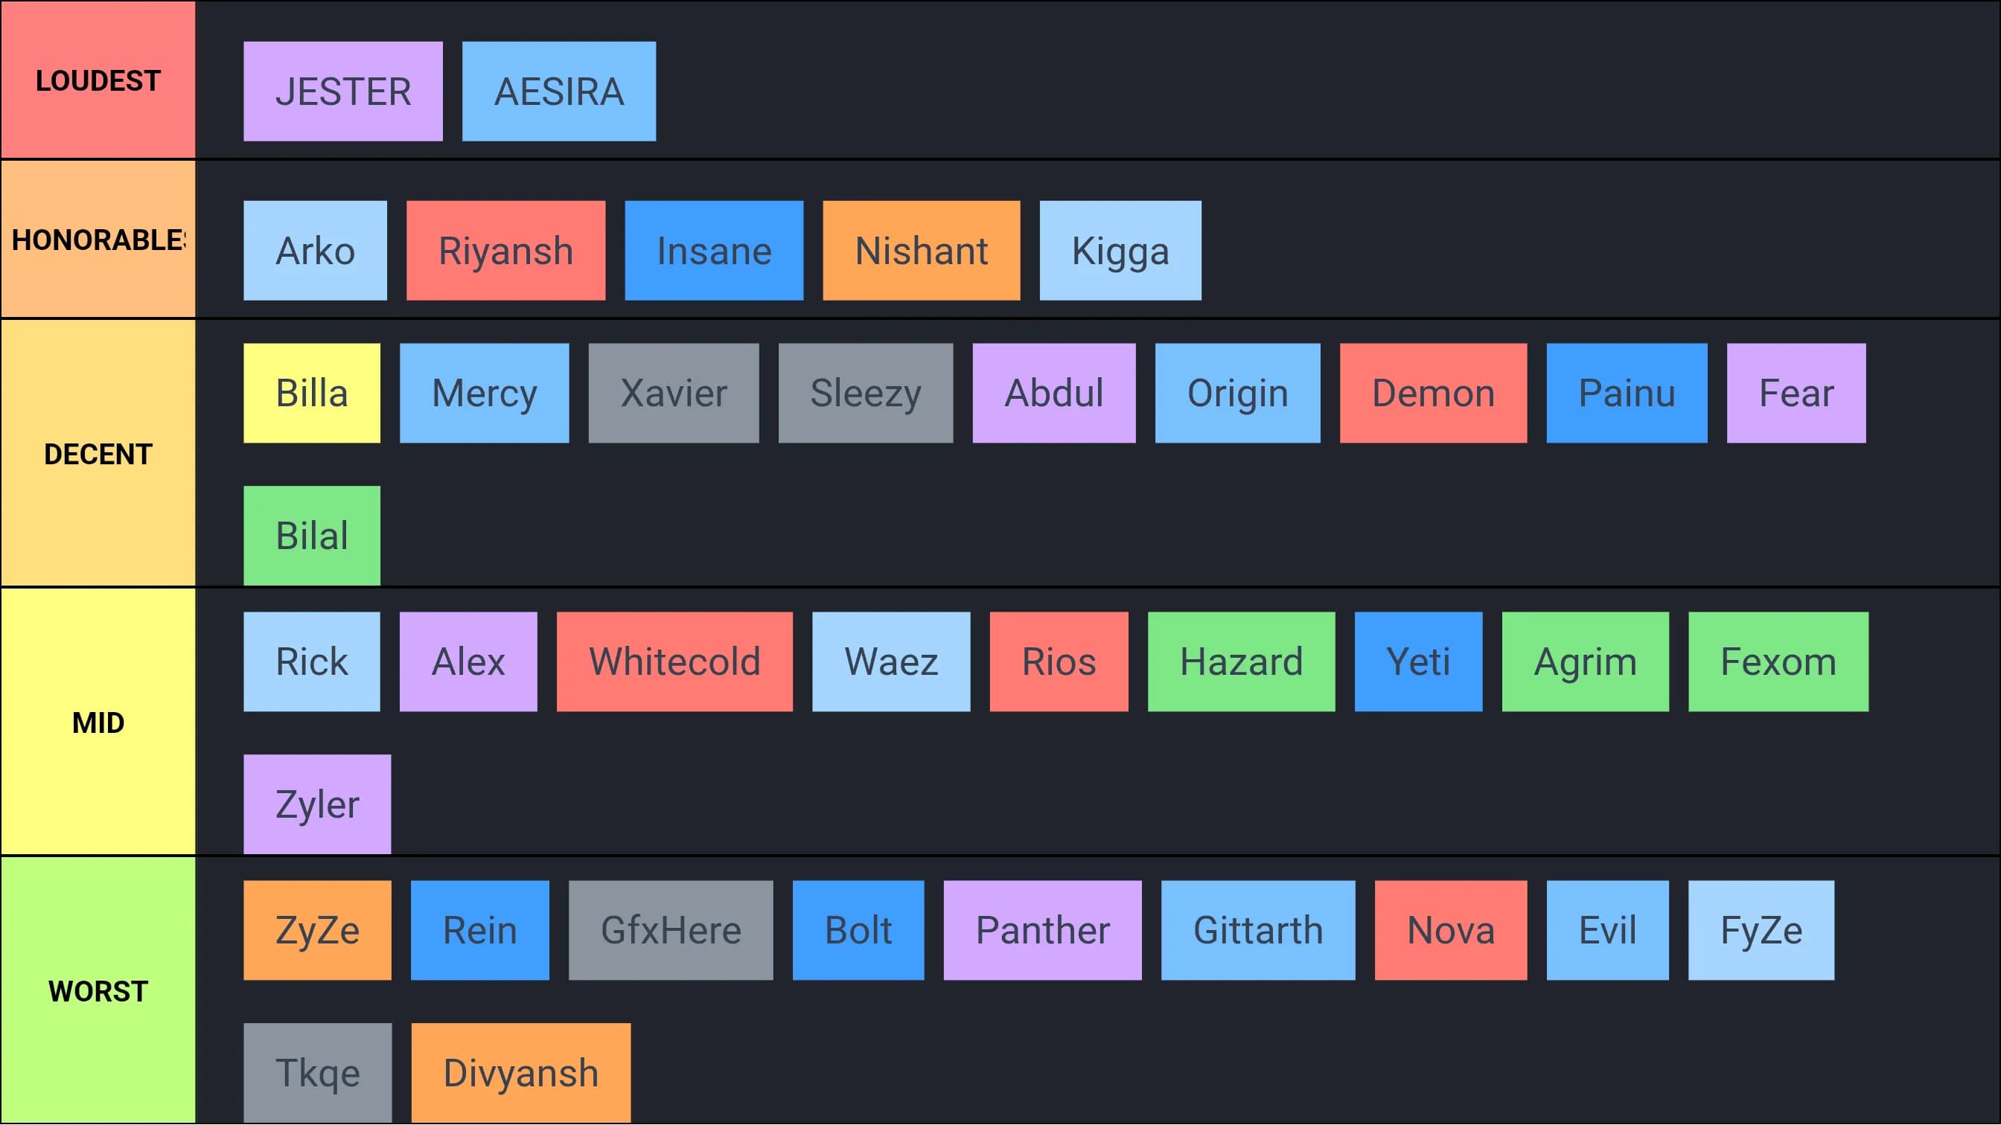
Task: Select the Fear tile
Action: 1796,394
